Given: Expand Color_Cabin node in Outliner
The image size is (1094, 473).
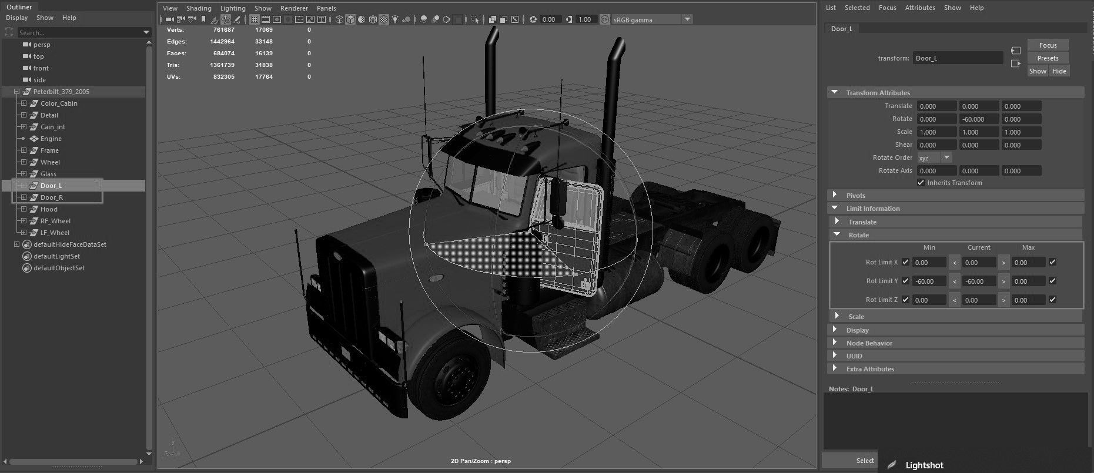Looking at the screenshot, I should 24,103.
